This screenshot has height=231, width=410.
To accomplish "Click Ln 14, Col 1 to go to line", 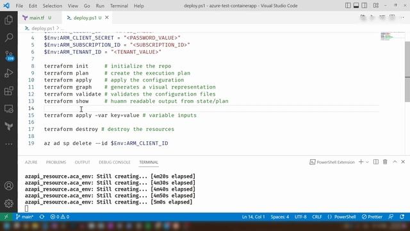I will 254,217.
